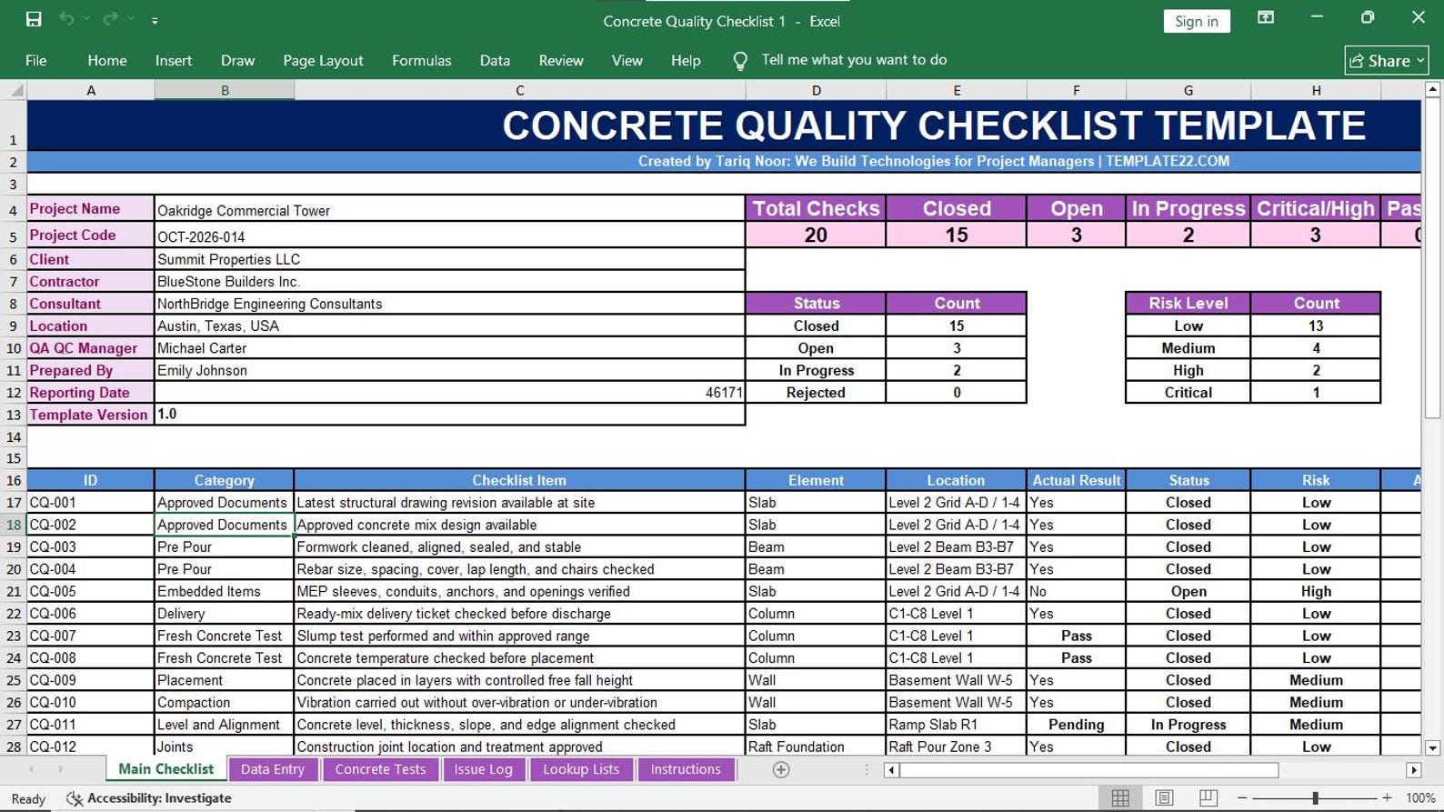
Task: Click horizontal scrollbar right arrow
Action: [1413, 770]
